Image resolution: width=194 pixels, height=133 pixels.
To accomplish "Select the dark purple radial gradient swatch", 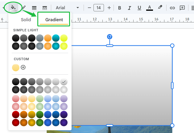I will (x=64, y=123).
